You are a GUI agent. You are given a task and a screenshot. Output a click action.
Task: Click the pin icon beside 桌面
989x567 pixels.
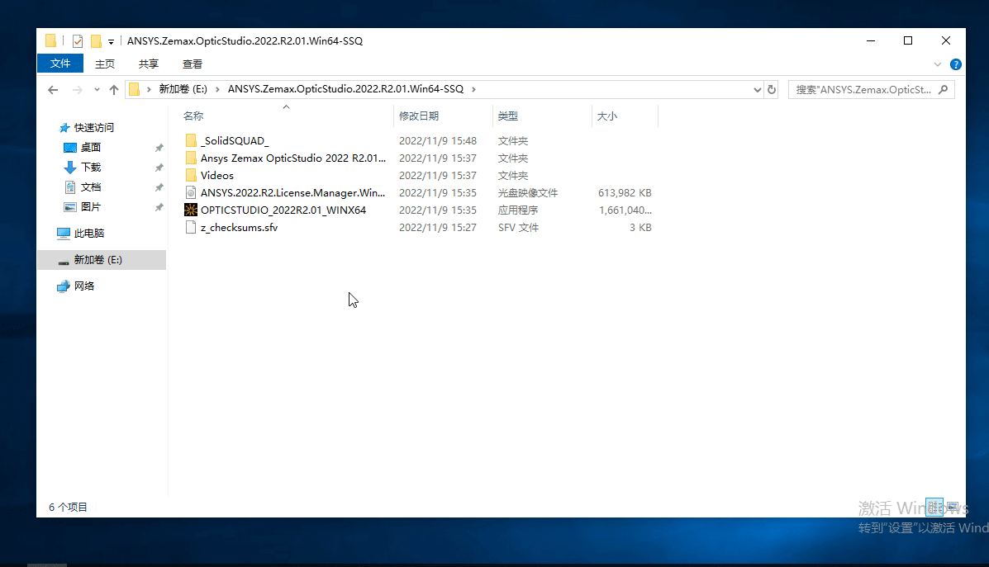coord(159,148)
